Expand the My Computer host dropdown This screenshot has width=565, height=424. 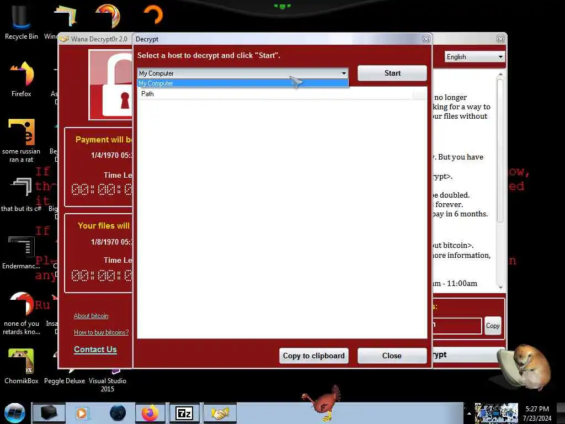click(344, 73)
